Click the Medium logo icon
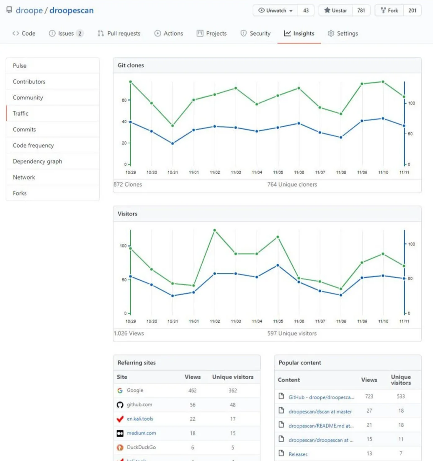Screen dimensions: 433x461 coord(120,433)
